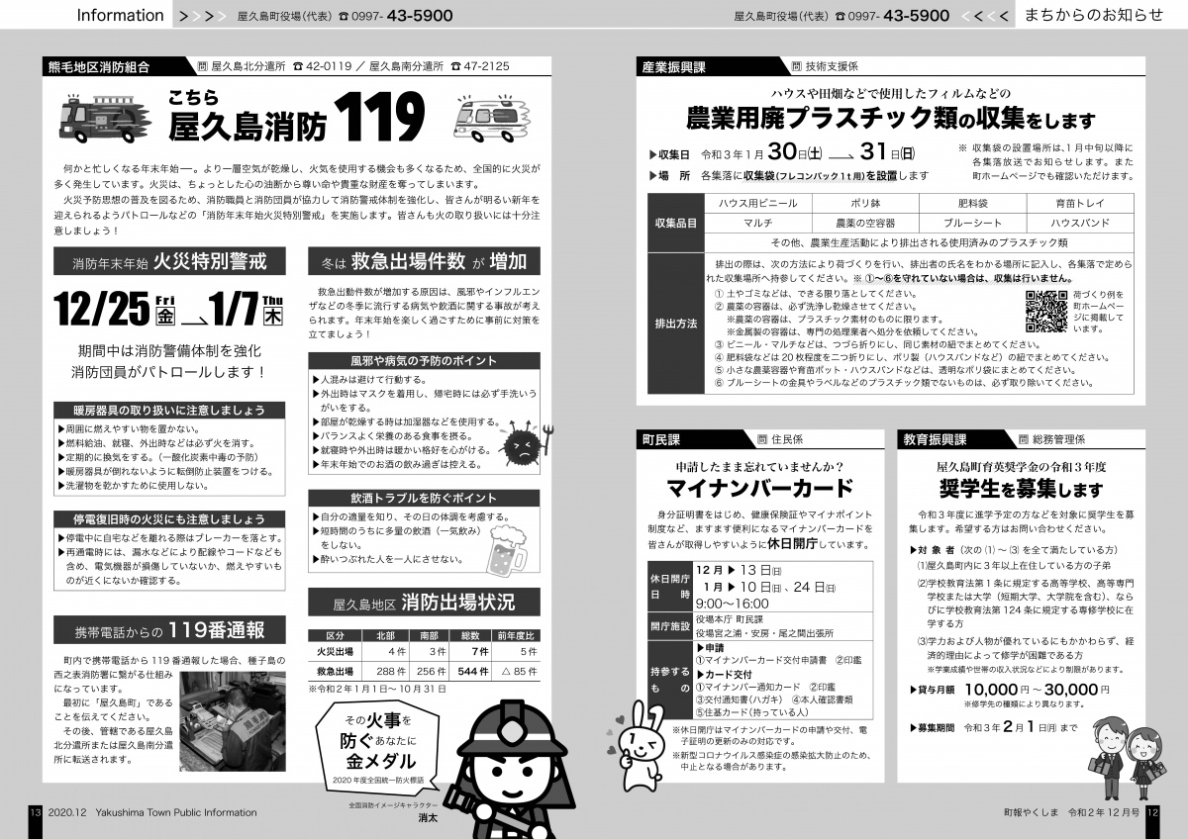
Task: Click the マイナンバーカード headline
Action: [x=758, y=488]
